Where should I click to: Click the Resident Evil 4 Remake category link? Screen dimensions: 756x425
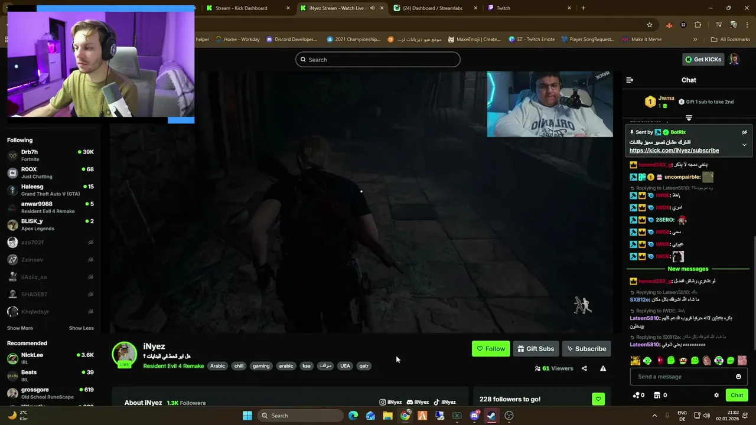173,366
